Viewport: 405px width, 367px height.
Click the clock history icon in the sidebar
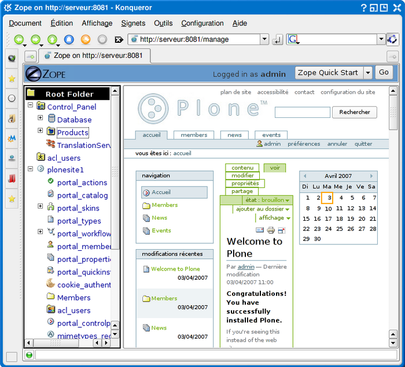(12, 98)
